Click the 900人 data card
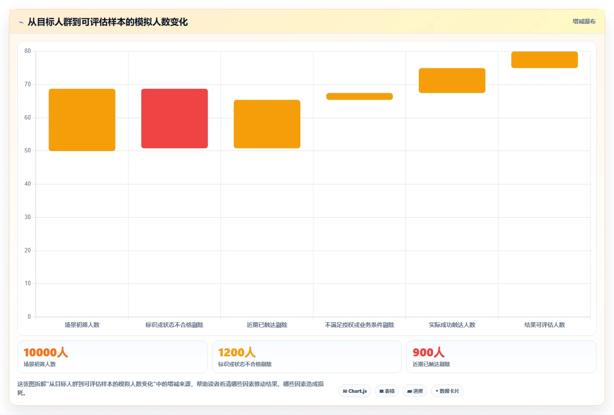This screenshot has height=415, width=614. [502, 357]
